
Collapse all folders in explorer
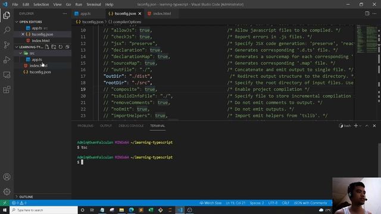click(67, 47)
